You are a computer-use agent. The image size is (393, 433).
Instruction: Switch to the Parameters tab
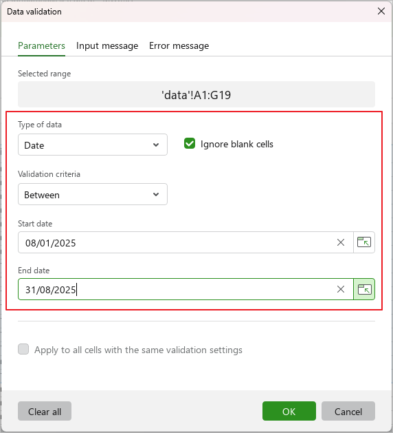(x=41, y=45)
